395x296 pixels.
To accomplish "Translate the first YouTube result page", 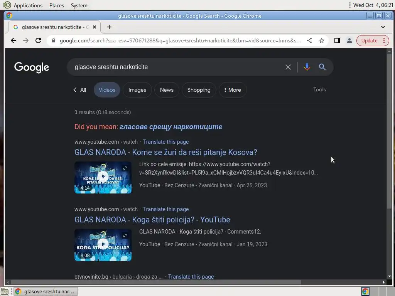I will click(166, 142).
